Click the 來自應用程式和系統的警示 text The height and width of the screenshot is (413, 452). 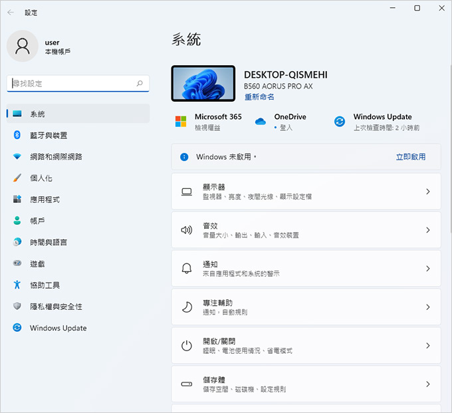(x=241, y=274)
